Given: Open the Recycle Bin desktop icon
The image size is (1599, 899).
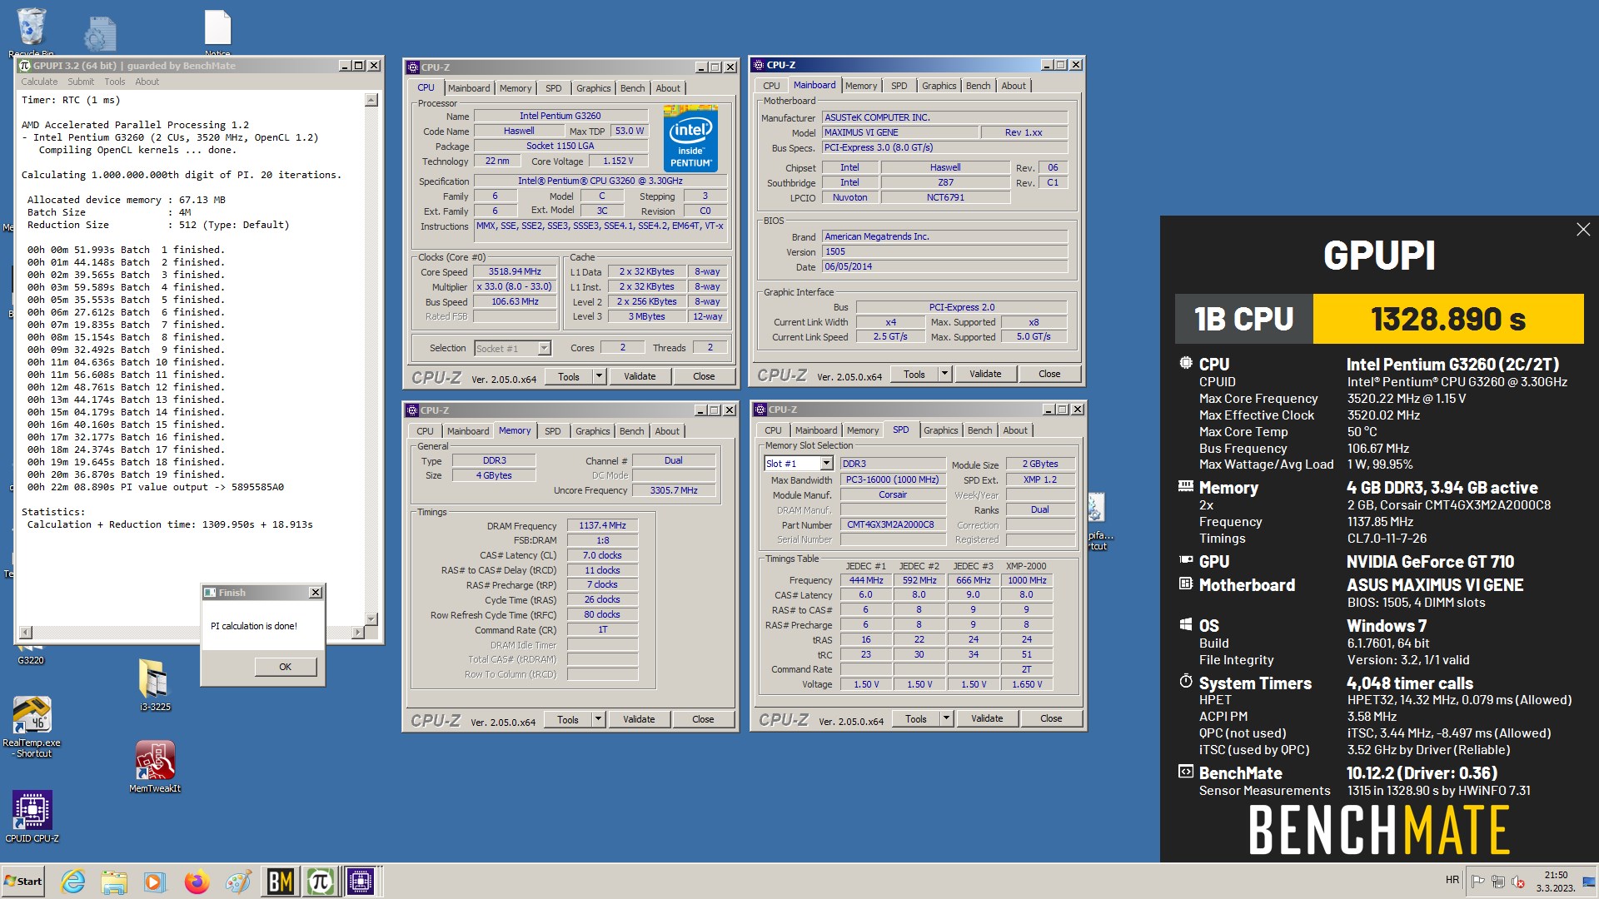Looking at the screenshot, I should click(32, 32).
